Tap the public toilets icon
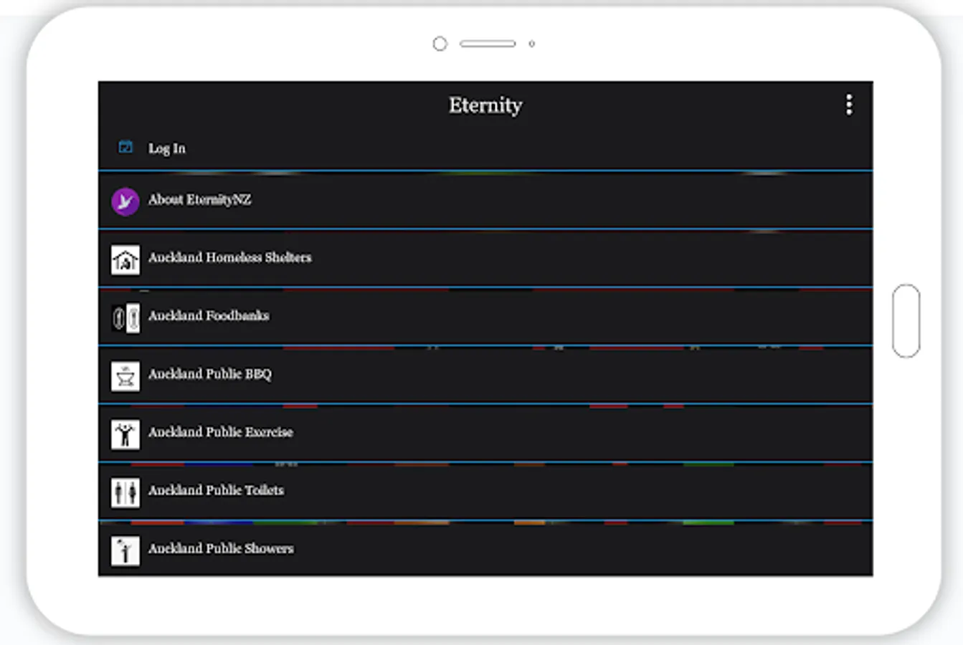 pos(125,492)
